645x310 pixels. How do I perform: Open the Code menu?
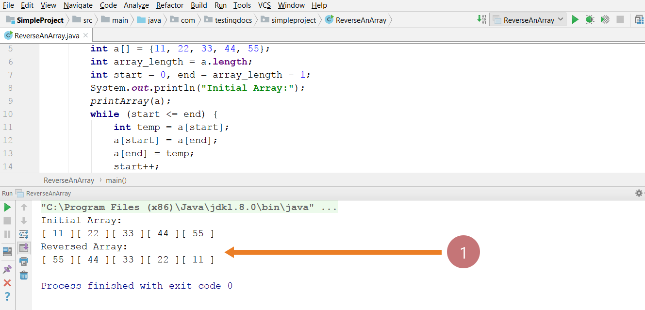tap(108, 5)
